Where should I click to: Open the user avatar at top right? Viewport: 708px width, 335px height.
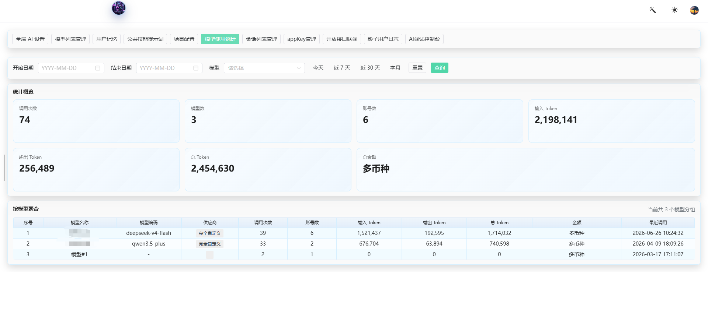(694, 10)
